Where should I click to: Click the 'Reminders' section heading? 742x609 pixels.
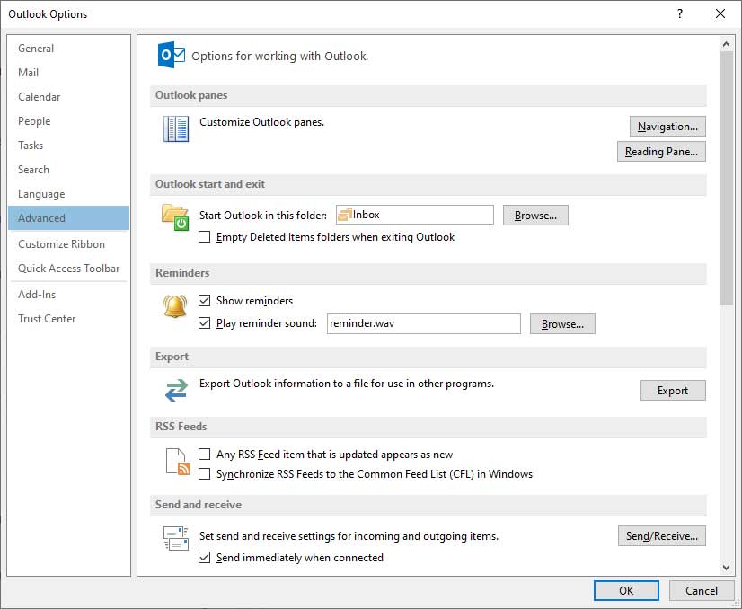click(182, 273)
